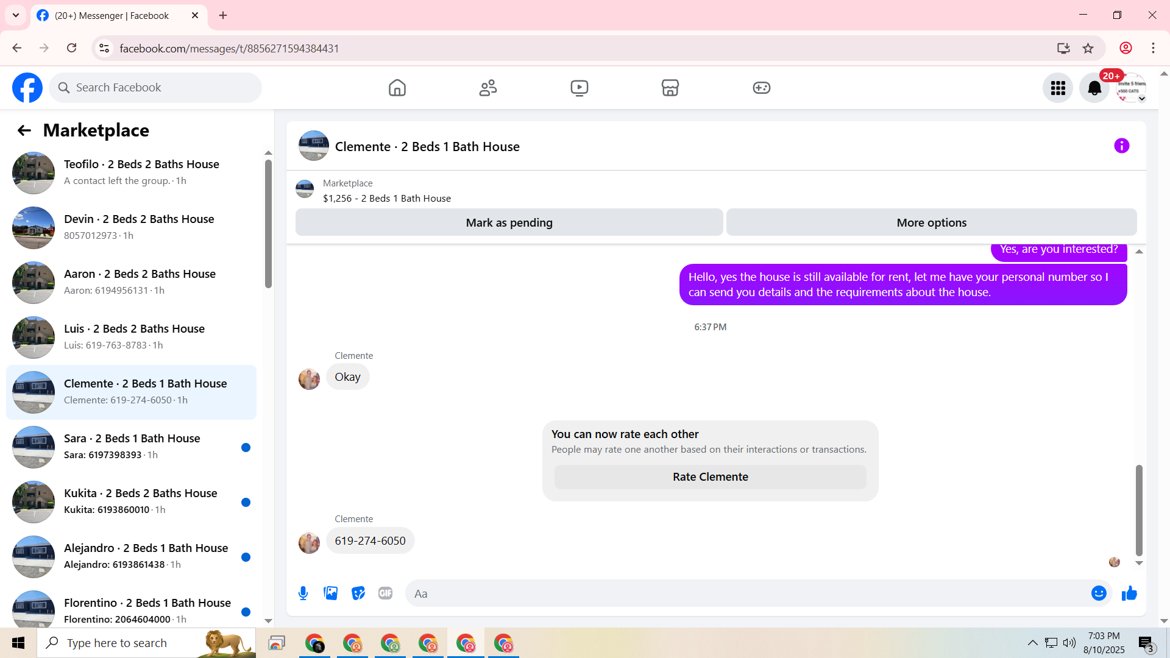Click Mark as pending button
The image size is (1170, 658).
509,223
